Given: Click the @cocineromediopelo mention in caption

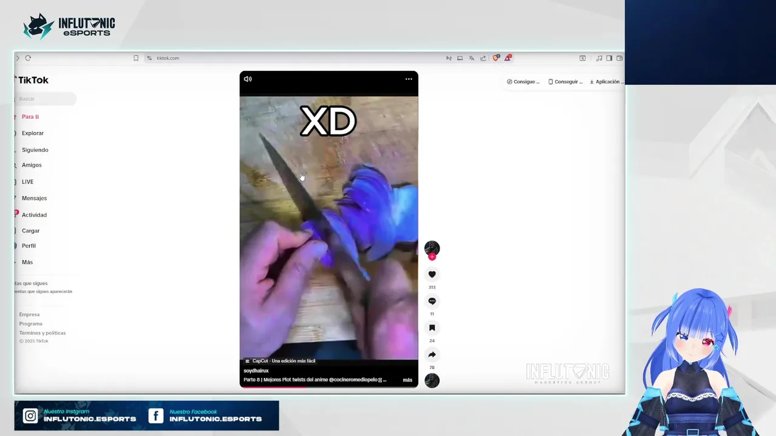Looking at the screenshot, I should pos(353,380).
